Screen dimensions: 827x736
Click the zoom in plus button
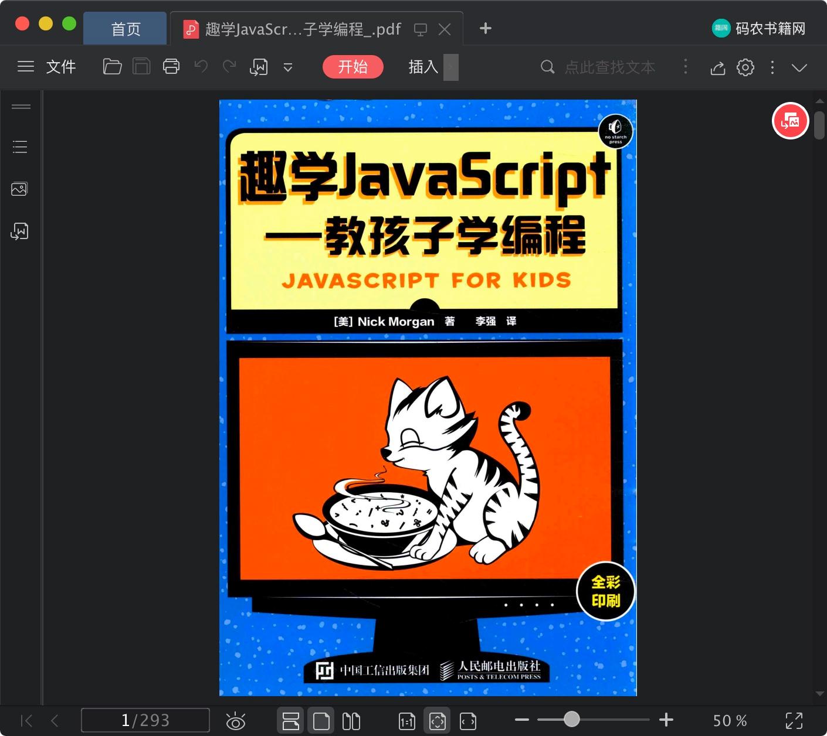(666, 720)
